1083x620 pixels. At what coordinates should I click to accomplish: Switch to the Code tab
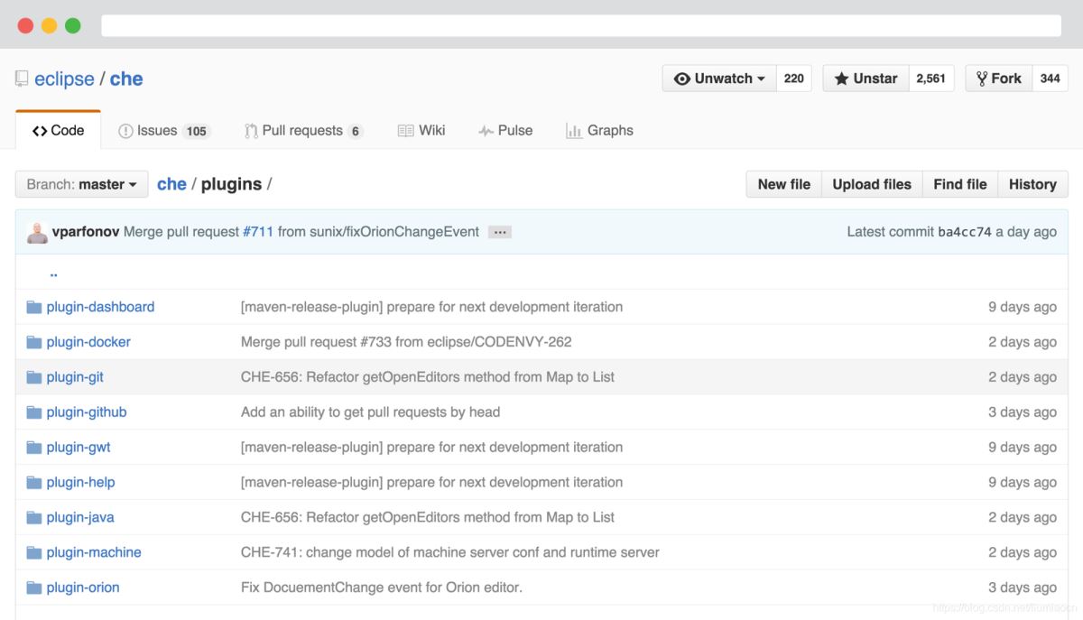(x=58, y=131)
